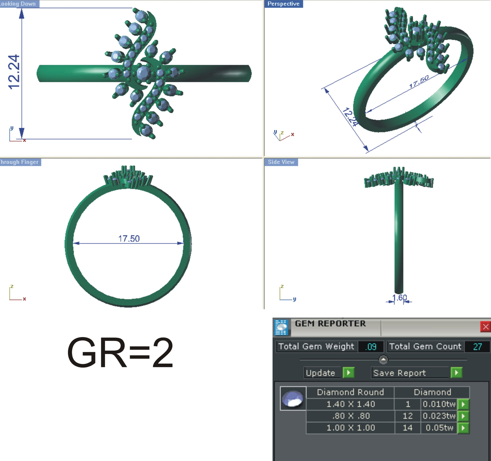Activate the Looking Down viewport label
The height and width of the screenshot is (461, 491).
click(x=19, y=4)
